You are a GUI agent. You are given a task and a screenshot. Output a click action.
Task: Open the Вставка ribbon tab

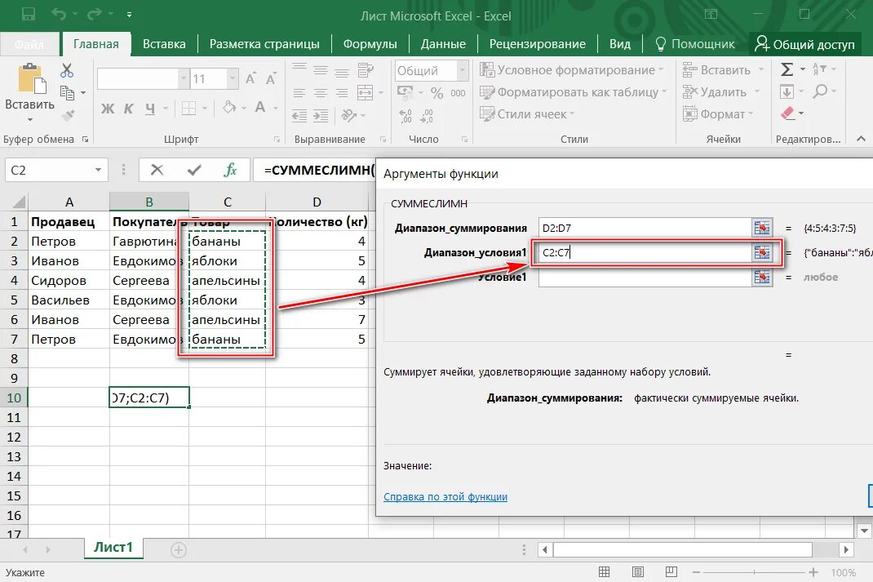pyautogui.click(x=164, y=44)
